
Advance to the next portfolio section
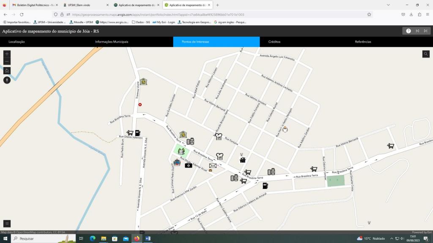425,31
